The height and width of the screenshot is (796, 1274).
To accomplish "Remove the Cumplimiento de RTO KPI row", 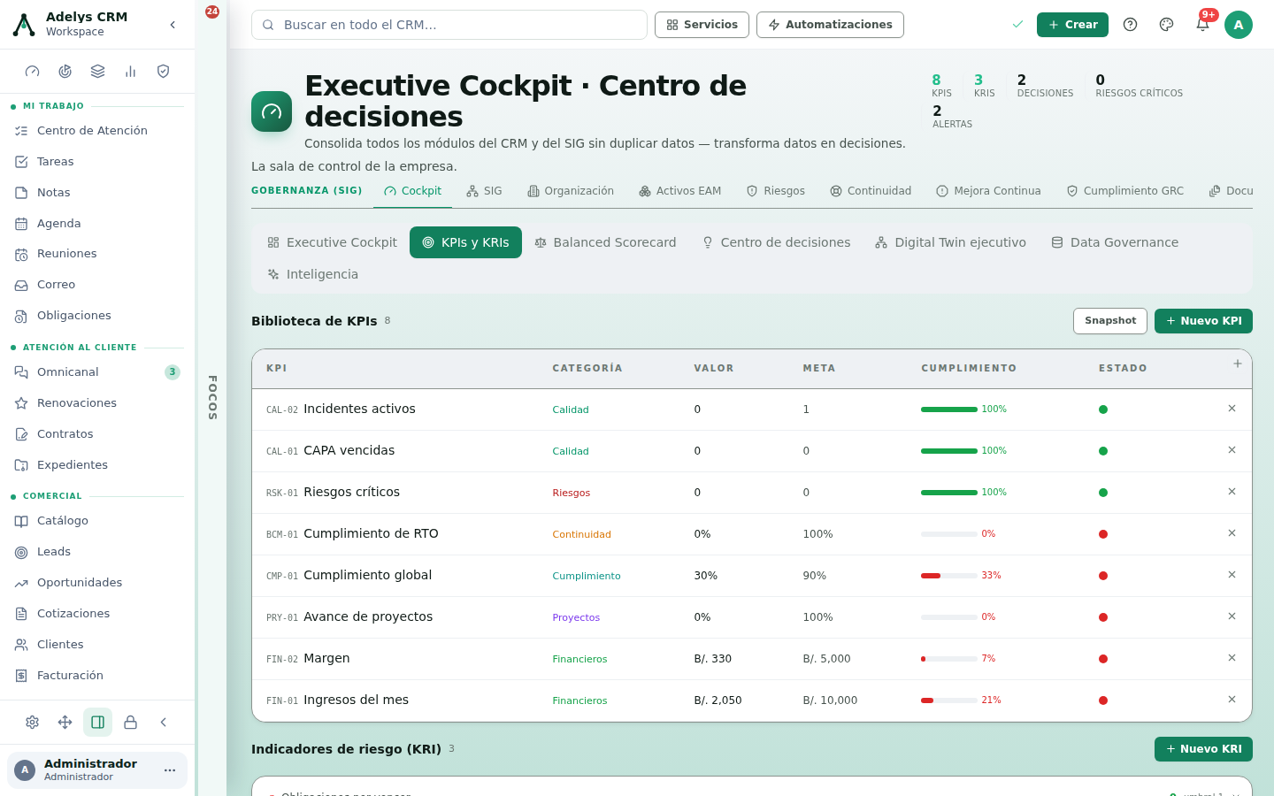I will pyautogui.click(x=1232, y=533).
